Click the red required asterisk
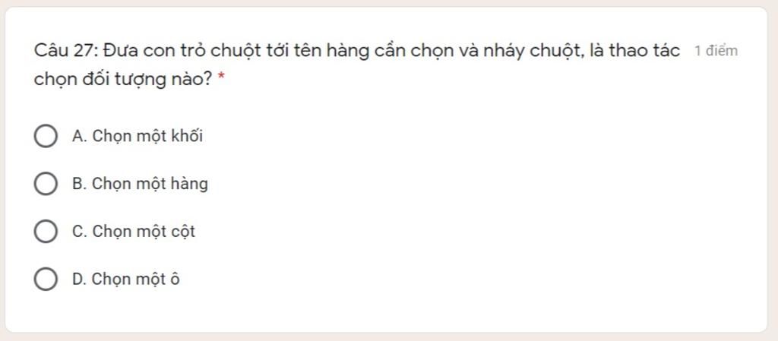This screenshot has height=341, width=778. pyautogui.click(x=221, y=77)
